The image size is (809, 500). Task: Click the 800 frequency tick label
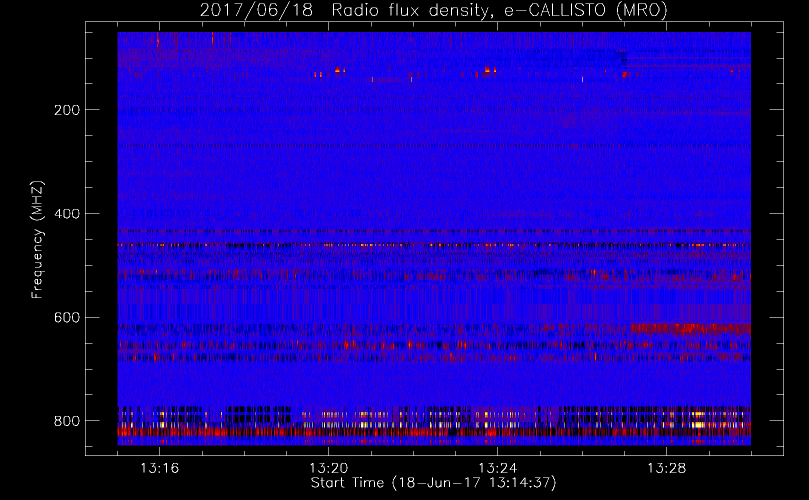point(67,421)
